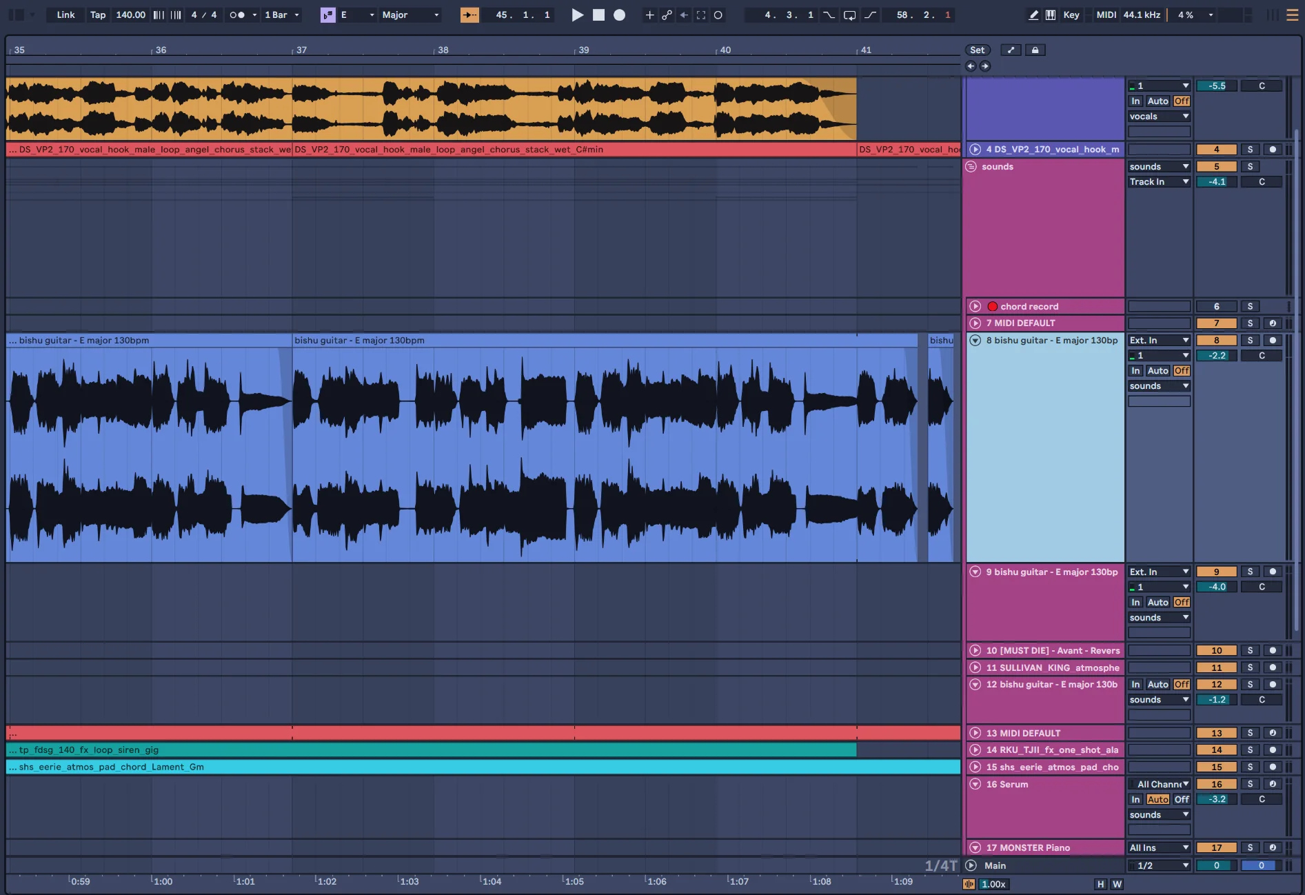Select the tp_fdsg_140_fx_loop_siren_gig clip

431,750
